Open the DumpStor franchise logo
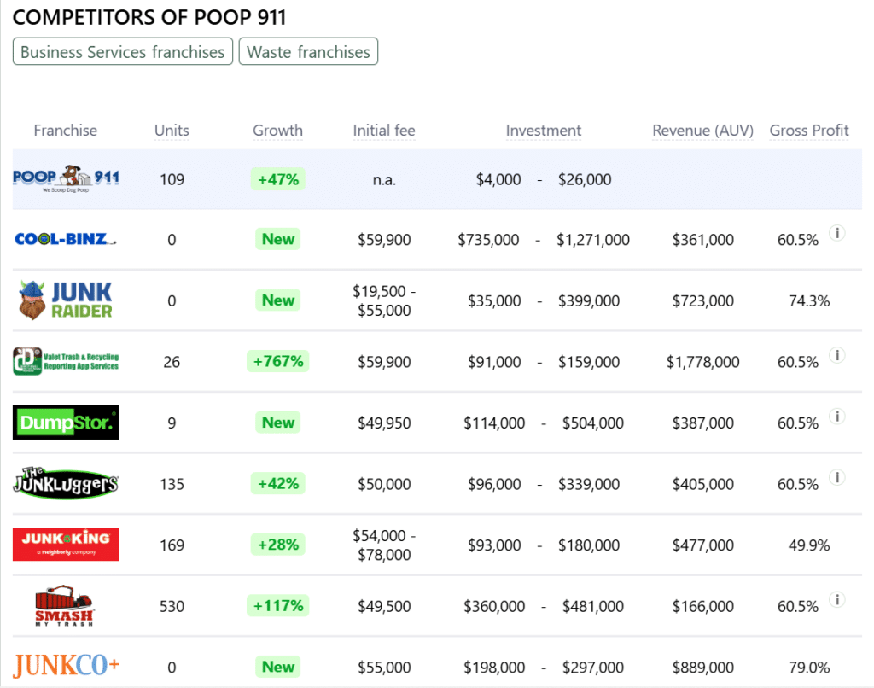Screen dimensions: 874x688 pyautogui.click(x=66, y=422)
